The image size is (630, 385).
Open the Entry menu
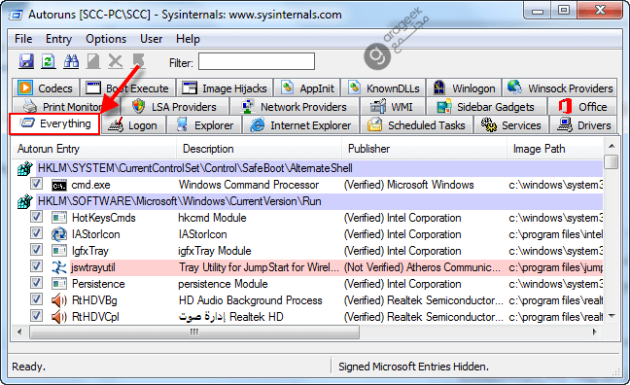click(58, 39)
